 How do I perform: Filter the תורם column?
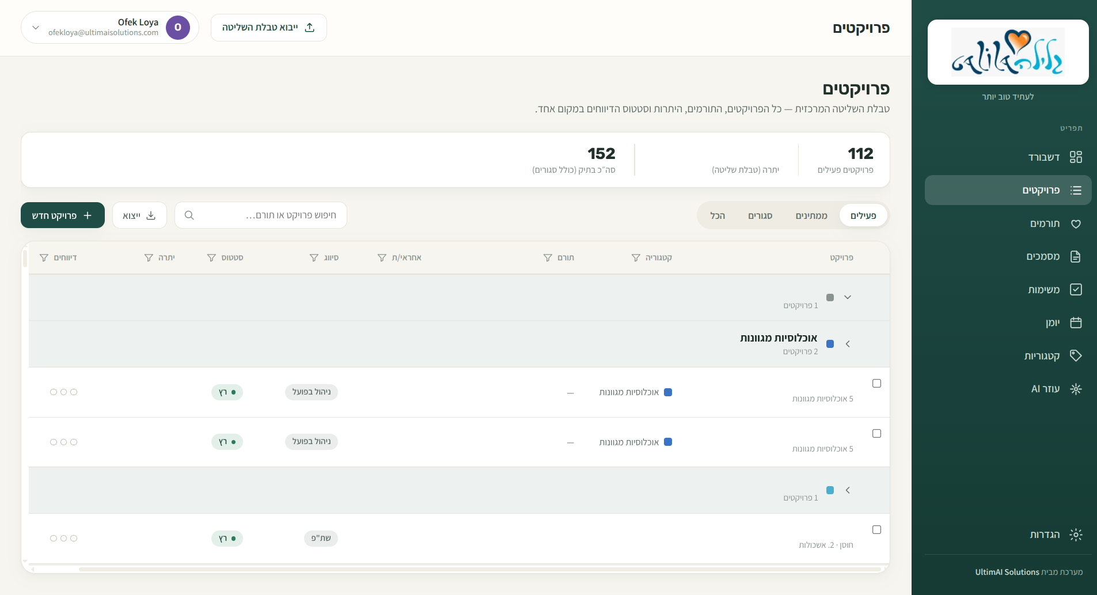[x=548, y=257]
